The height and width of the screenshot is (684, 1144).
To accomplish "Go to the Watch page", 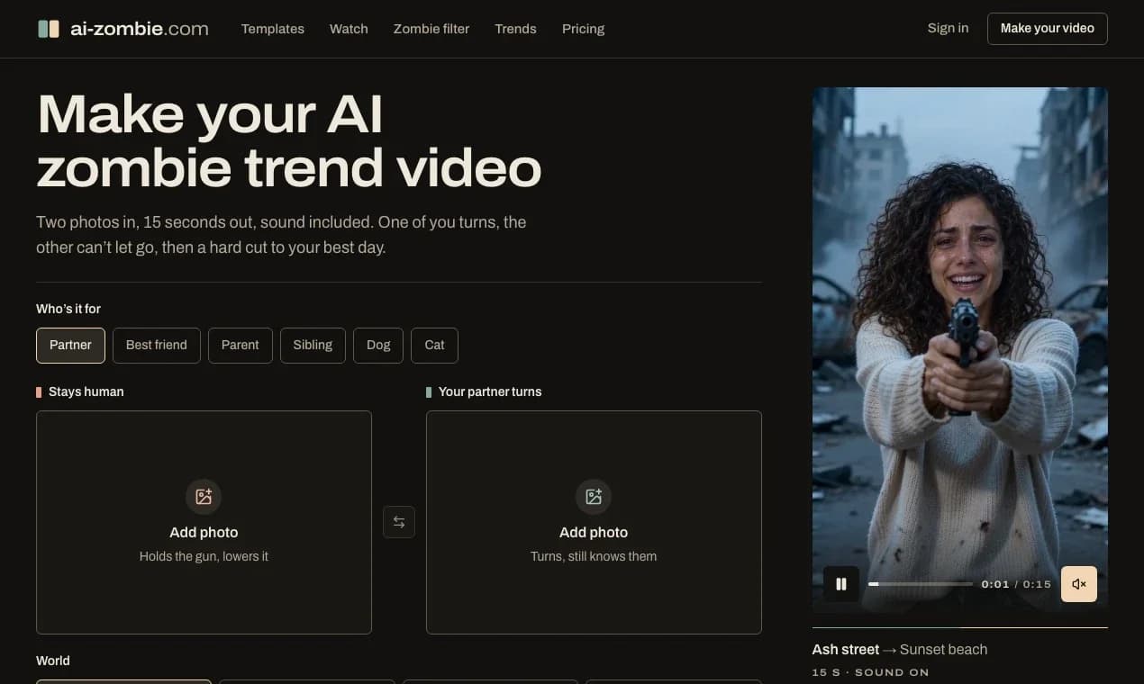I will [349, 29].
